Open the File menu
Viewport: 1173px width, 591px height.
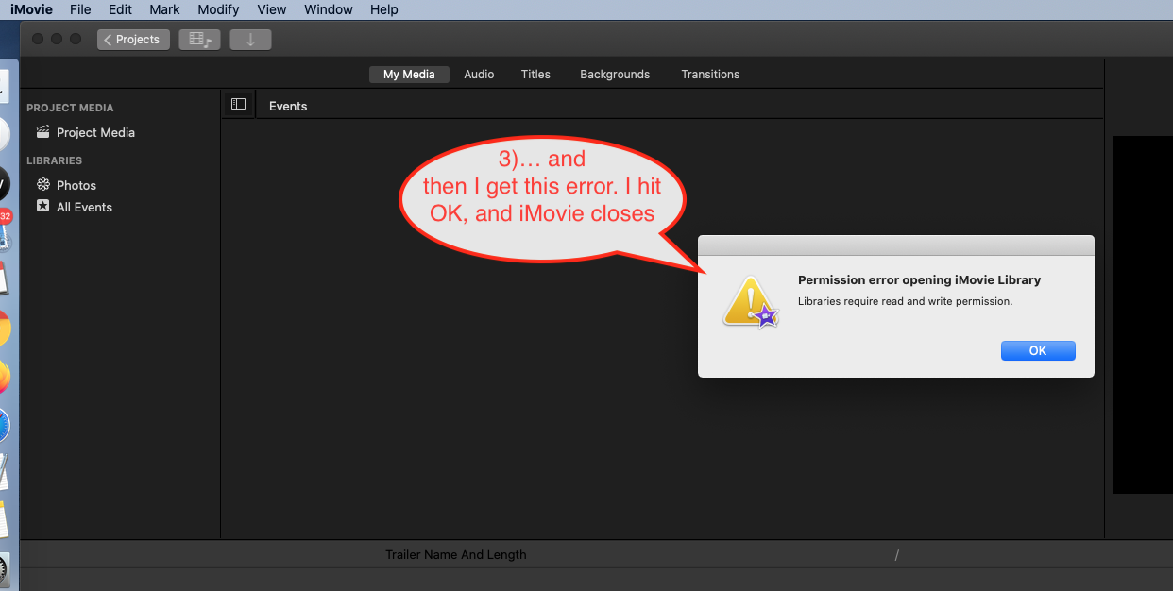pos(80,9)
